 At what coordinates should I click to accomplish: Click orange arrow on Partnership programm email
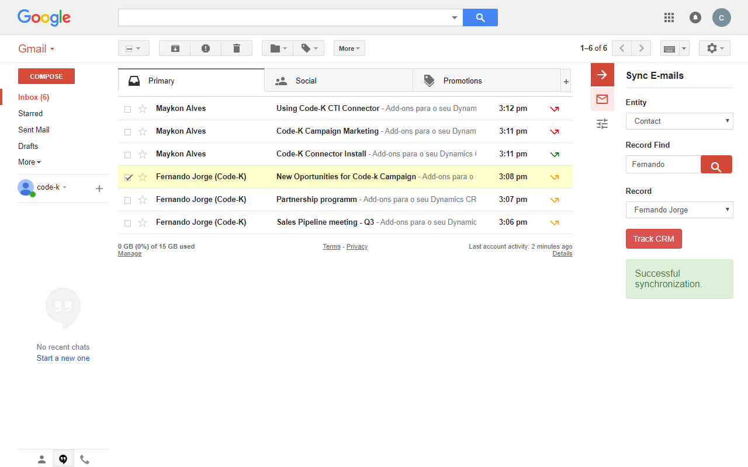(555, 200)
